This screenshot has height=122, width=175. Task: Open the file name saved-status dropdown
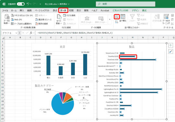coord(68,4)
